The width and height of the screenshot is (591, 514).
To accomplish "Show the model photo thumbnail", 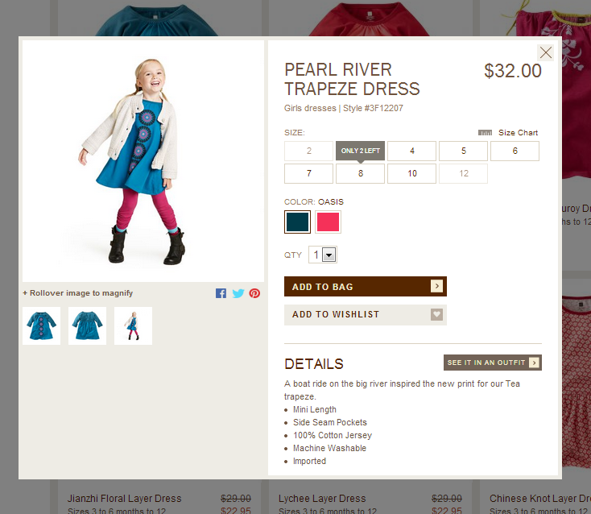I will click(x=133, y=325).
